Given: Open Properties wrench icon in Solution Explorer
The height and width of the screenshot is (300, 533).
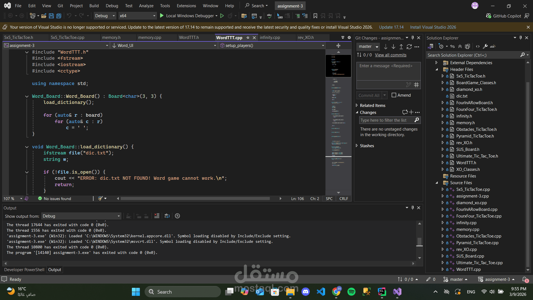Looking at the screenshot, I should [x=485, y=46].
